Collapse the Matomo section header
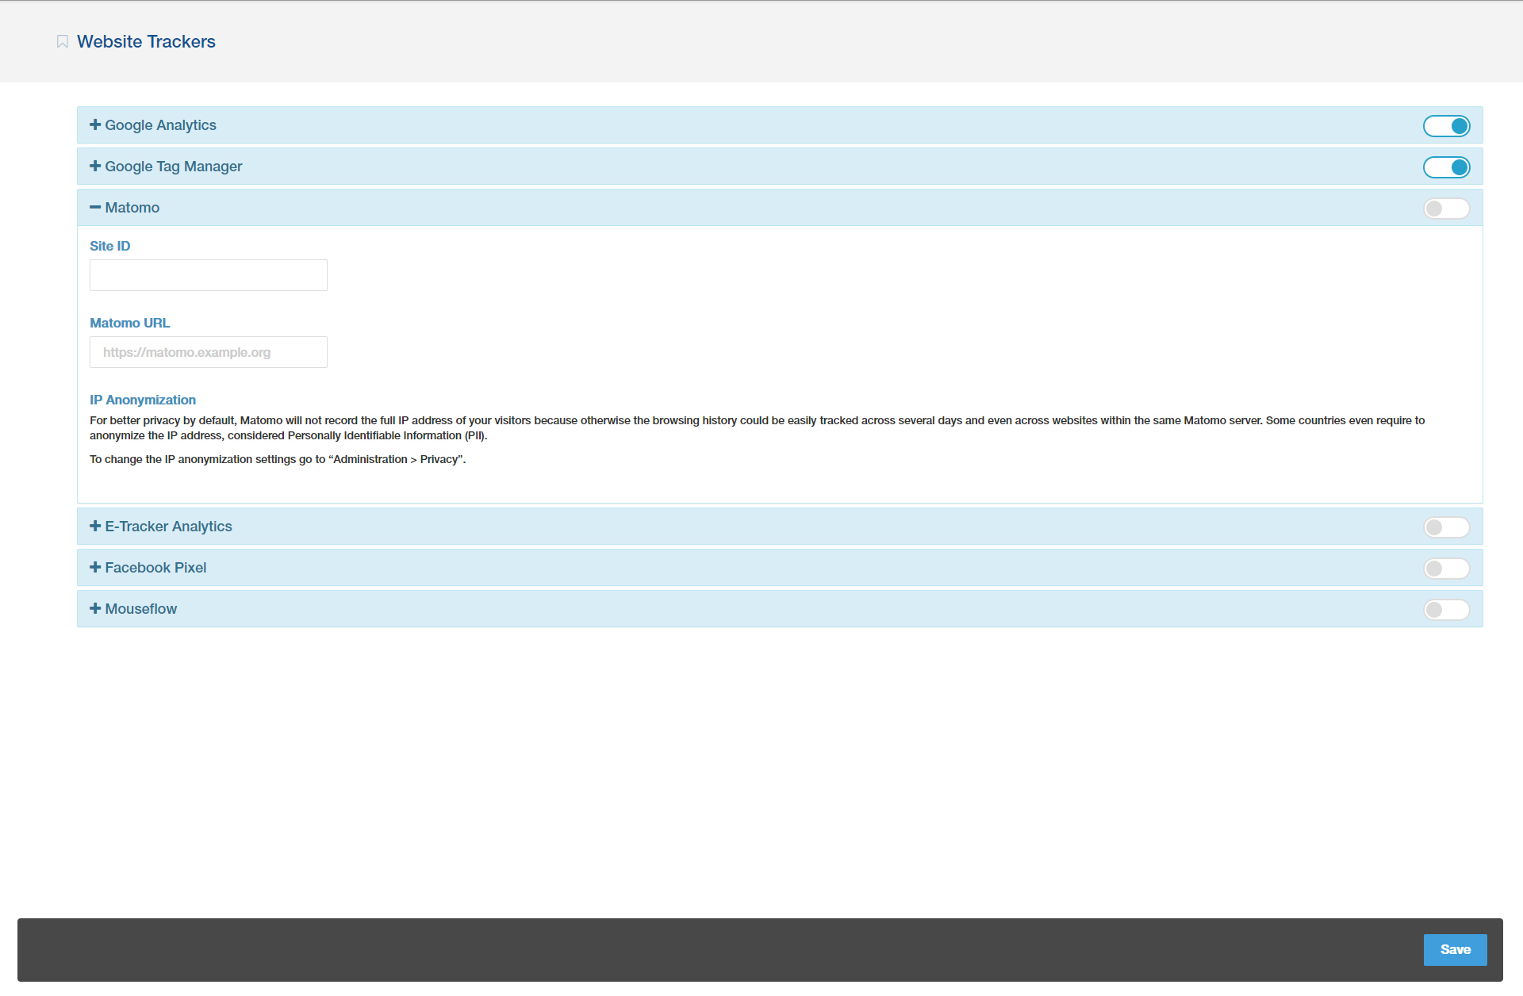This screenshot has height=996, width=1523. click(x=132, y=208)
